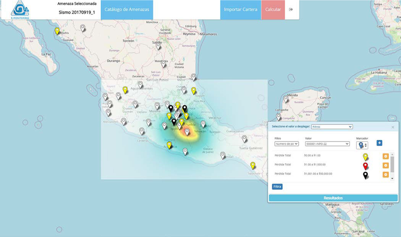401x237 pixels.
Task: Click the filter list scrollbar down arrow
Action: (x=392, y=179)
